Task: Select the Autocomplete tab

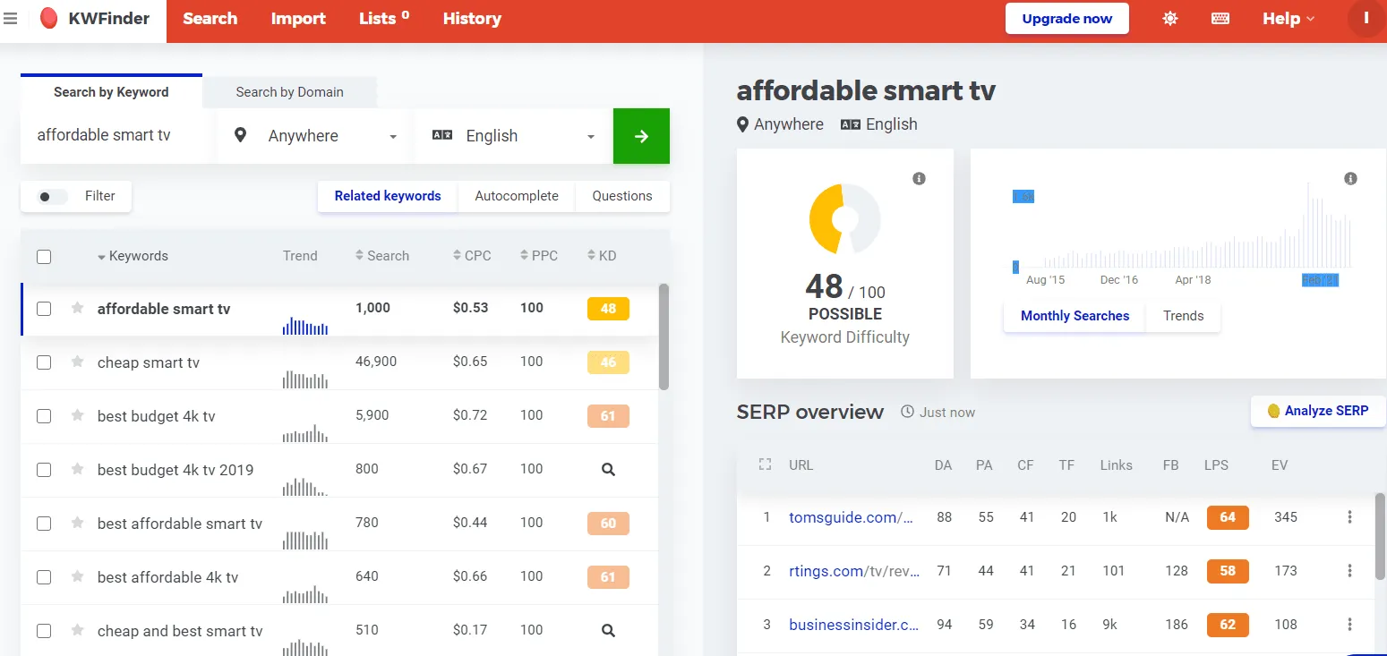Action: coord(516,196)
